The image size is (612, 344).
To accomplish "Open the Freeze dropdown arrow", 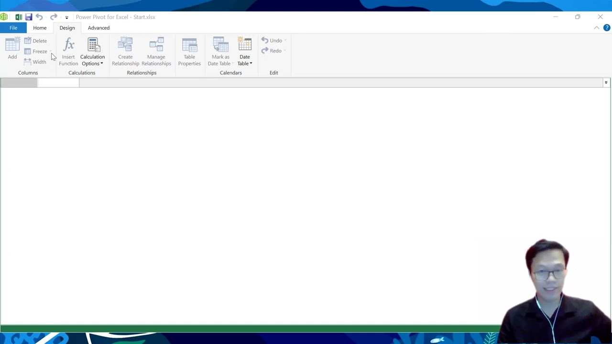I will tap(50, 51).
